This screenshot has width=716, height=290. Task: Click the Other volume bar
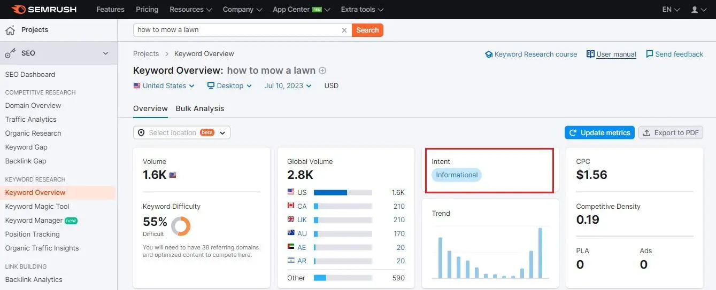pos(343,278)
